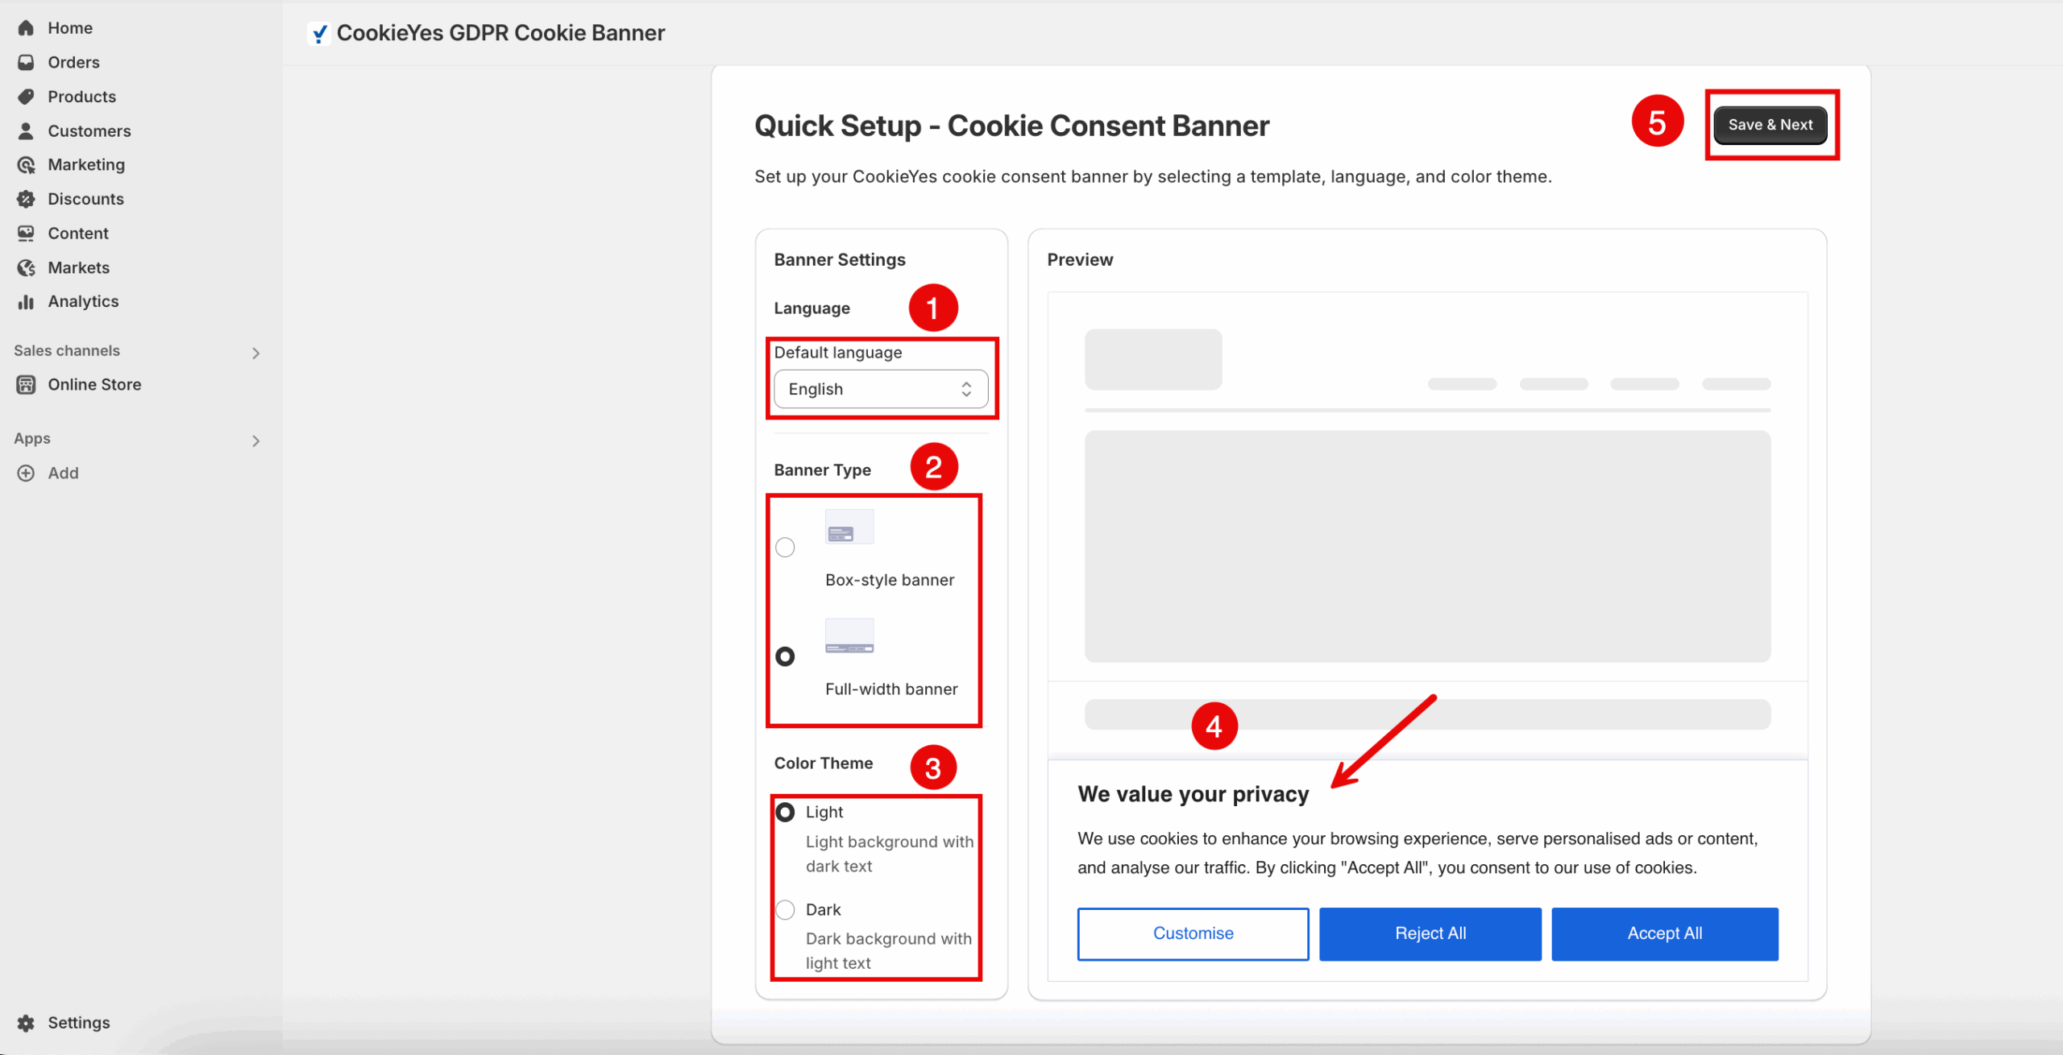
Task: Open Customers using the person icon
Action: click(x=27, y=130)
